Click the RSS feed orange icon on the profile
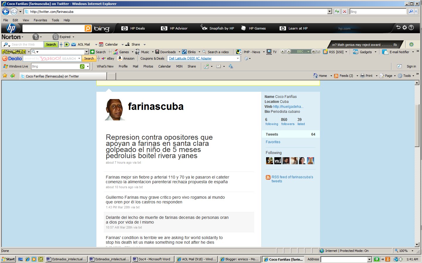Image resolution: width=422 pixels, height=263 pixels. click(x=268, y=177)
